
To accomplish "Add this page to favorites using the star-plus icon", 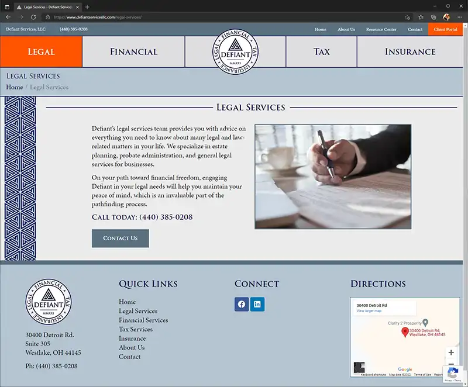I will [407, 17].
